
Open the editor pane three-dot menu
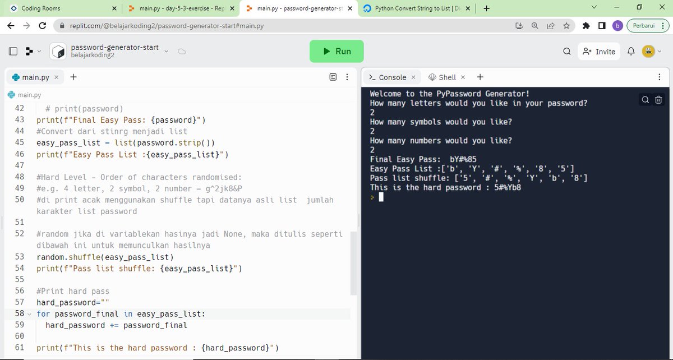click(347, 77)
